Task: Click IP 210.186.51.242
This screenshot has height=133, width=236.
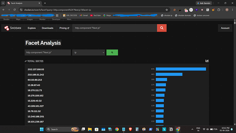Action: pyautogui.click(x=36, y=75)
